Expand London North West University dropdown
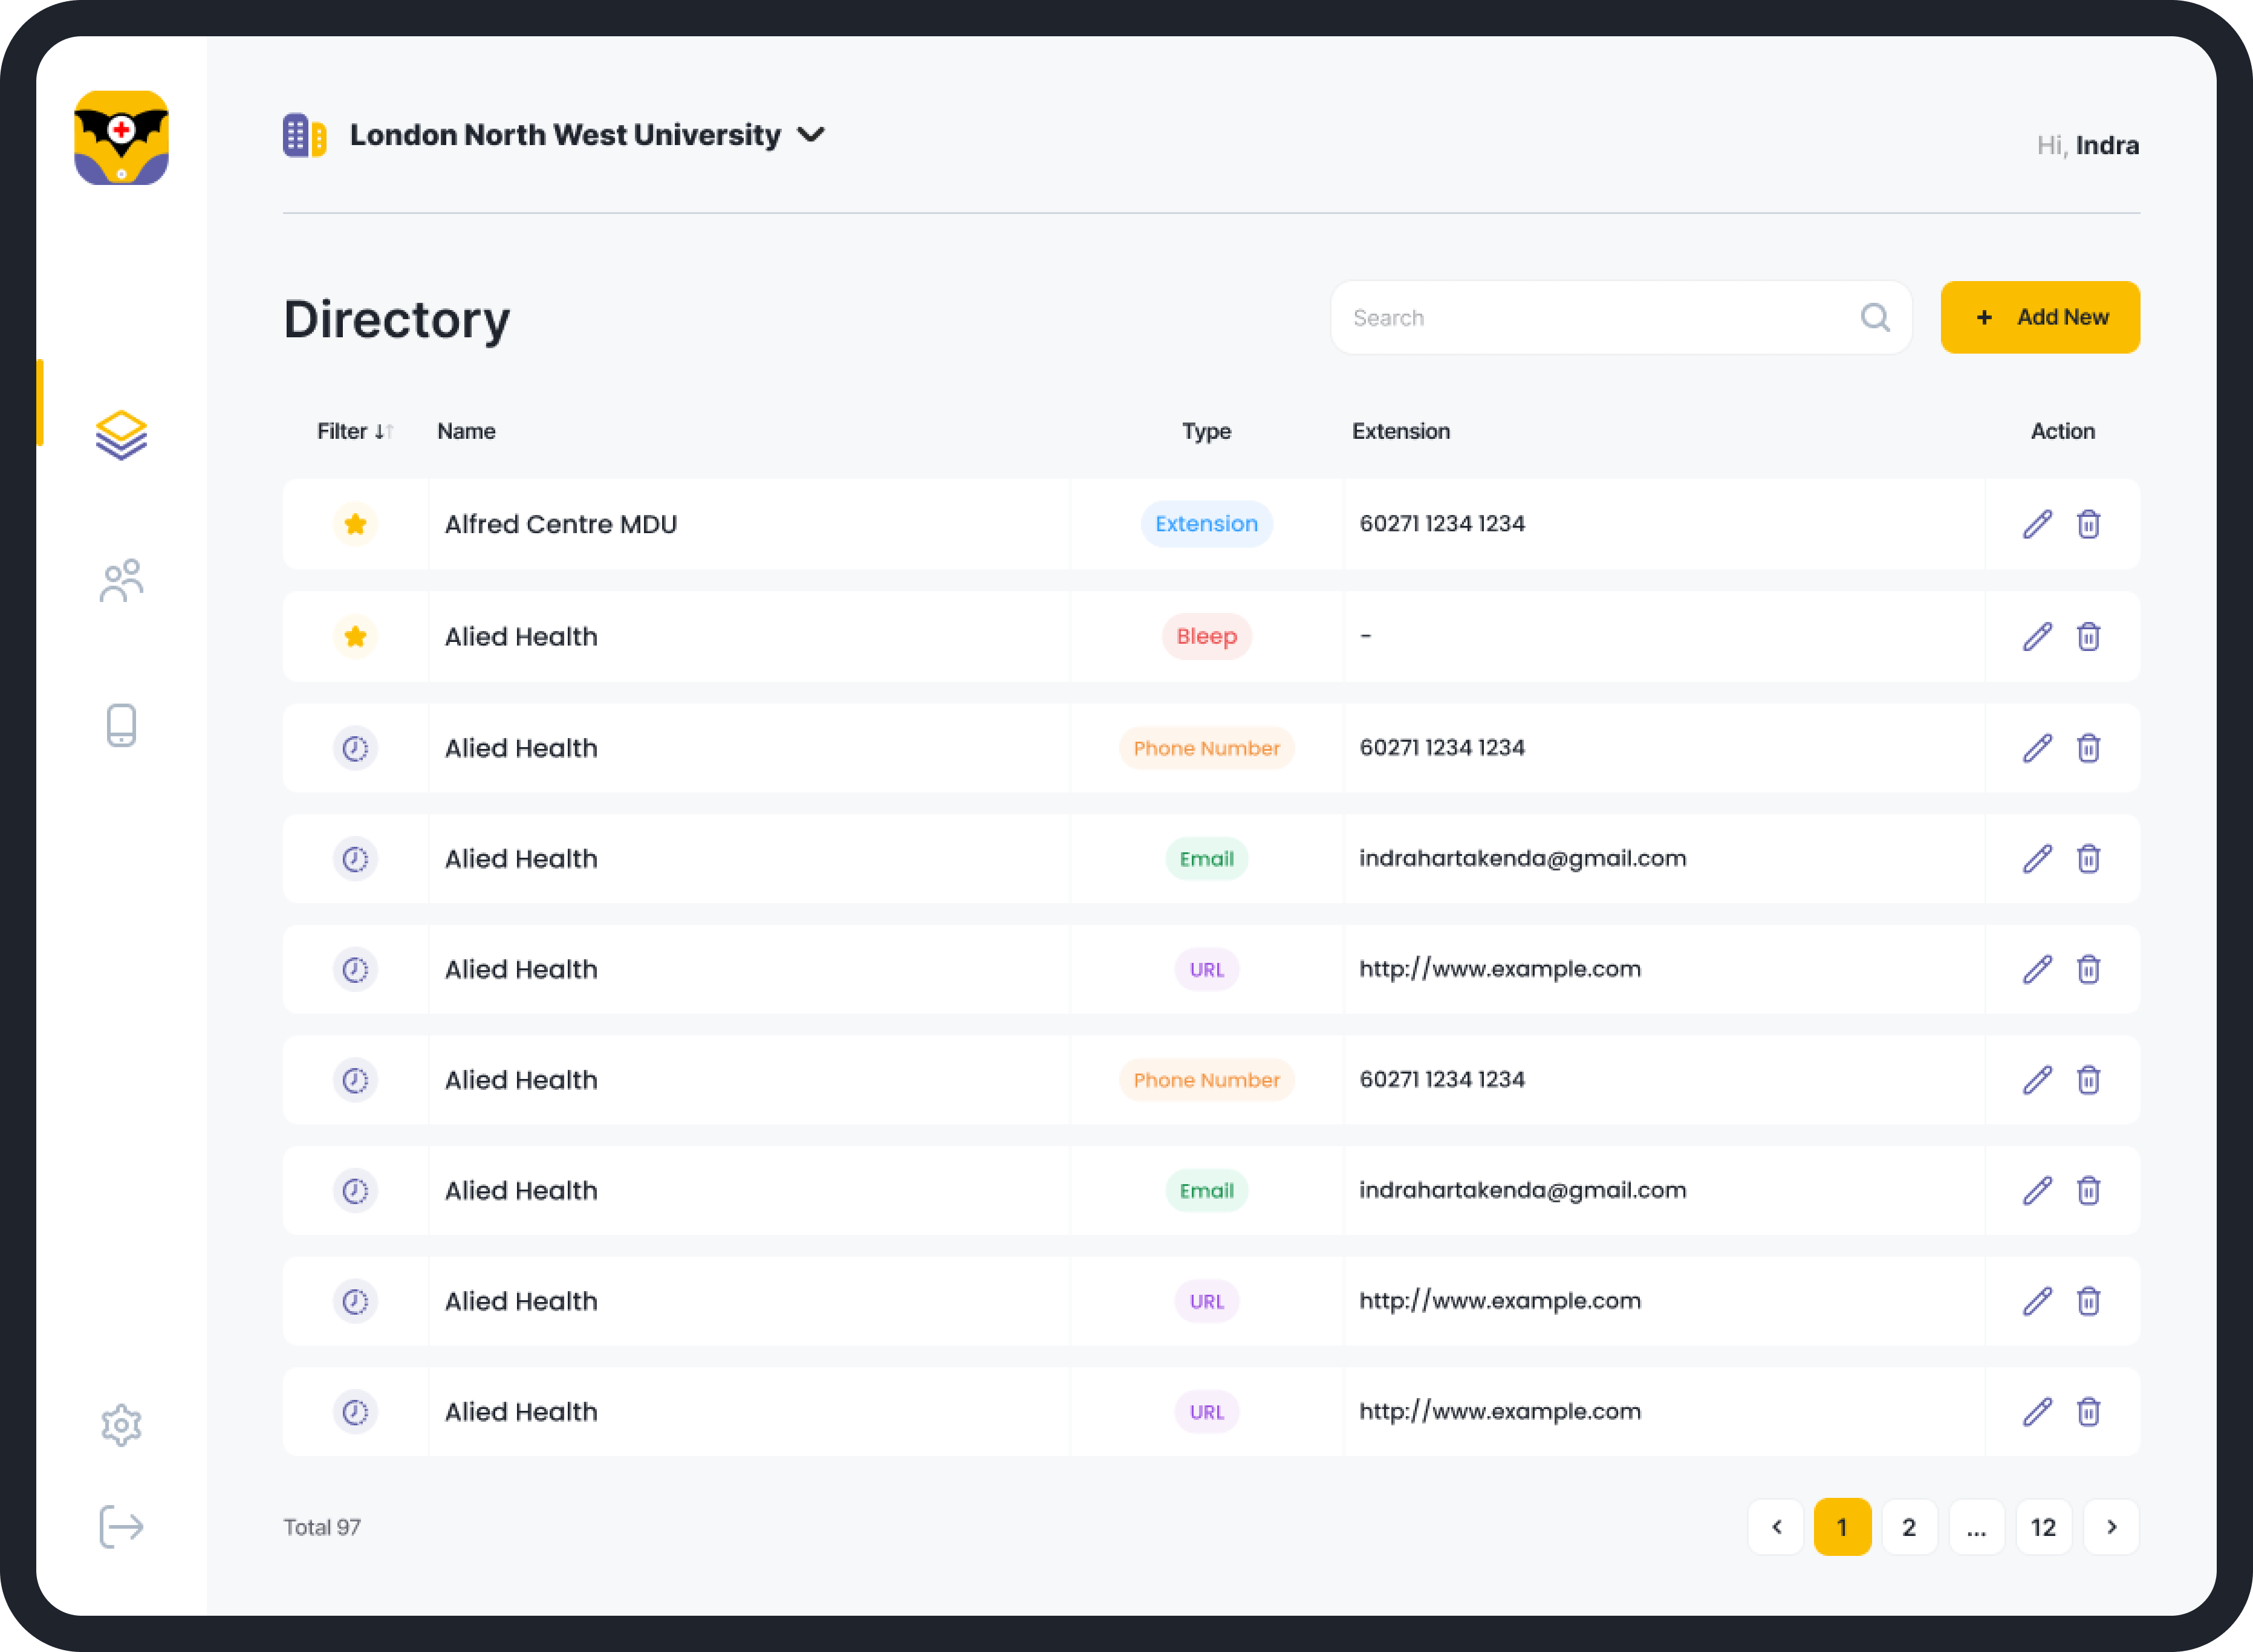 [810, 135]
